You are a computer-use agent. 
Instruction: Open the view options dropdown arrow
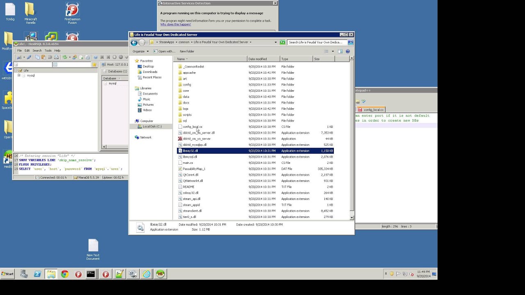pyautogui.click(x=333, y=51)
